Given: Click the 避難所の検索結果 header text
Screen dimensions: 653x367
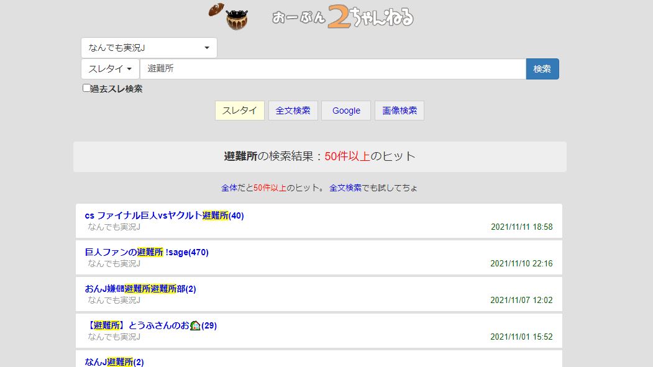Looking at the screenshot, I should 319,156.
